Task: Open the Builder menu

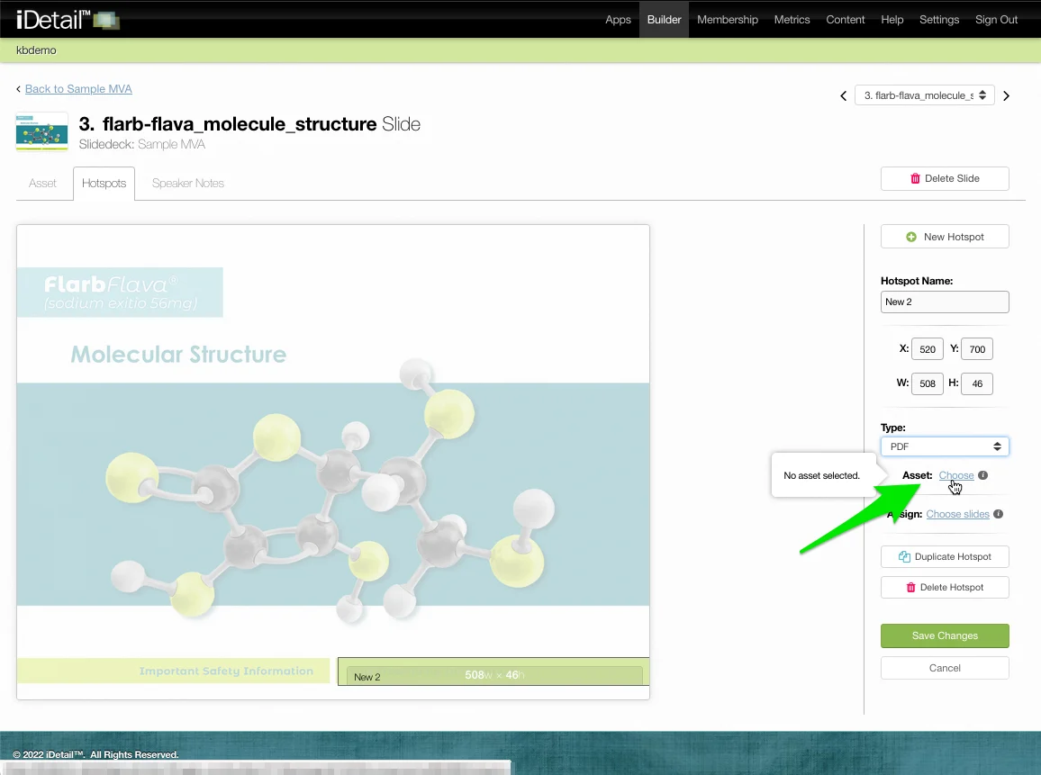Action: pyautogui.click(x=664, y=19)
